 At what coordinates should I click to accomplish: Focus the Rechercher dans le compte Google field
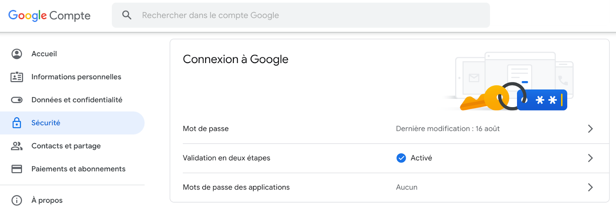[301, 15]
